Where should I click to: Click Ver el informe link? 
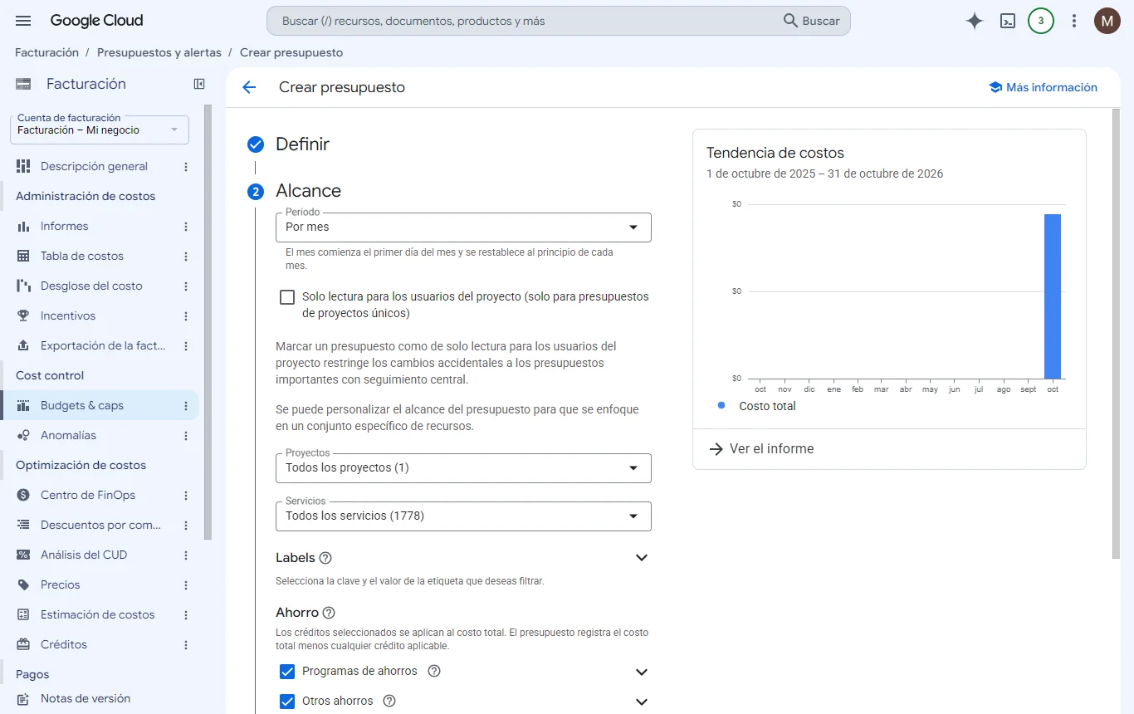pyautogui.click(x=761, y=449)
